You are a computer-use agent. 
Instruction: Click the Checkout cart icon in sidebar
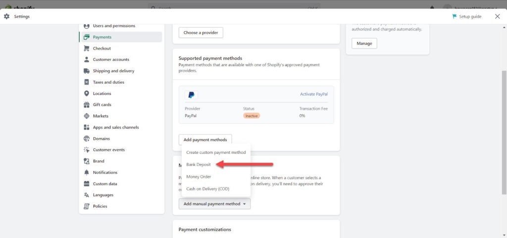pos(86,48)
